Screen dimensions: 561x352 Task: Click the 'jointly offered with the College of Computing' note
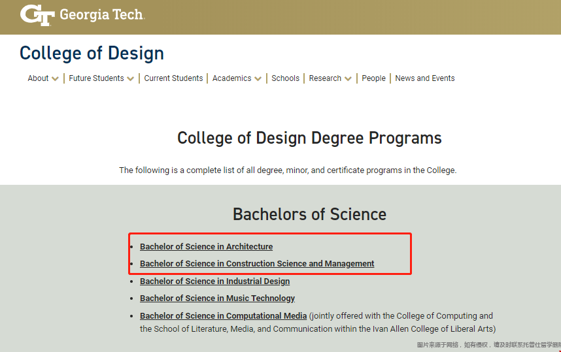click(318, 323)
